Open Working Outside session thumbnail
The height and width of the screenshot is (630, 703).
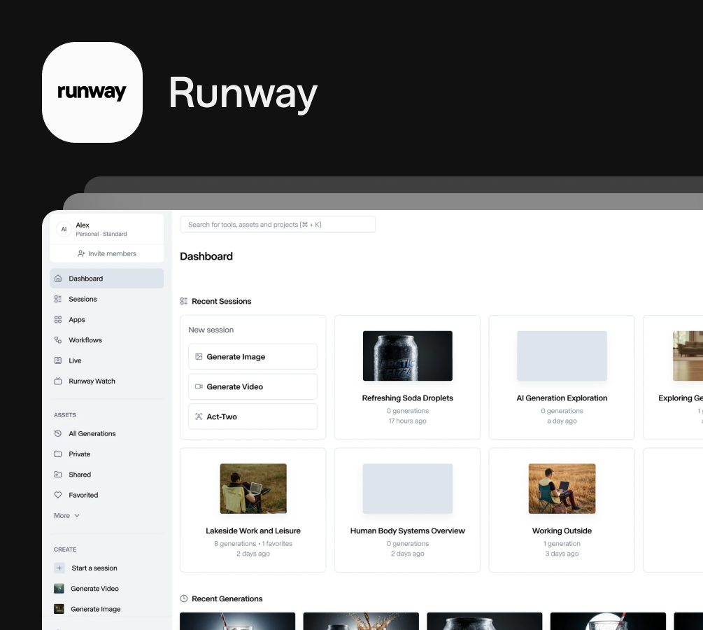[x=562, y=488]
